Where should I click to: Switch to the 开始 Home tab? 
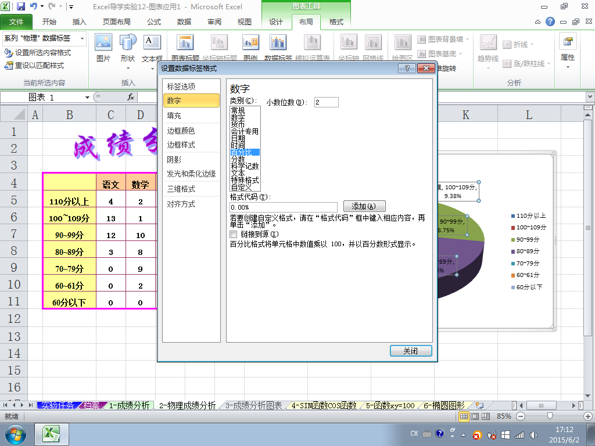click(x=49, y=22)
